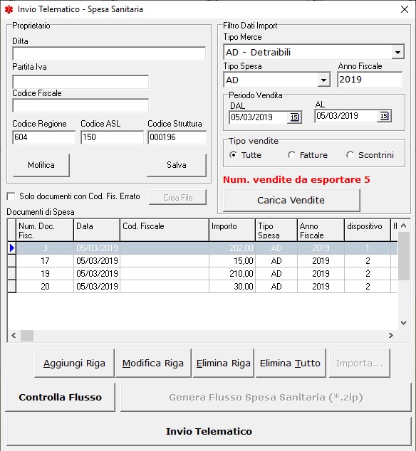This screenshot has width=416, height=451.
Task: Click the 15,00 importo cell
Action: point(232,261)
